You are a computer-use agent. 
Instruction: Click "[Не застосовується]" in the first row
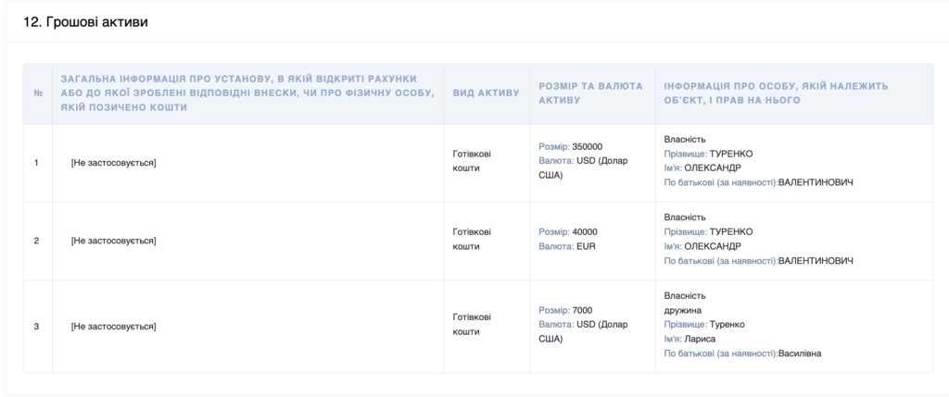(113, 163)
